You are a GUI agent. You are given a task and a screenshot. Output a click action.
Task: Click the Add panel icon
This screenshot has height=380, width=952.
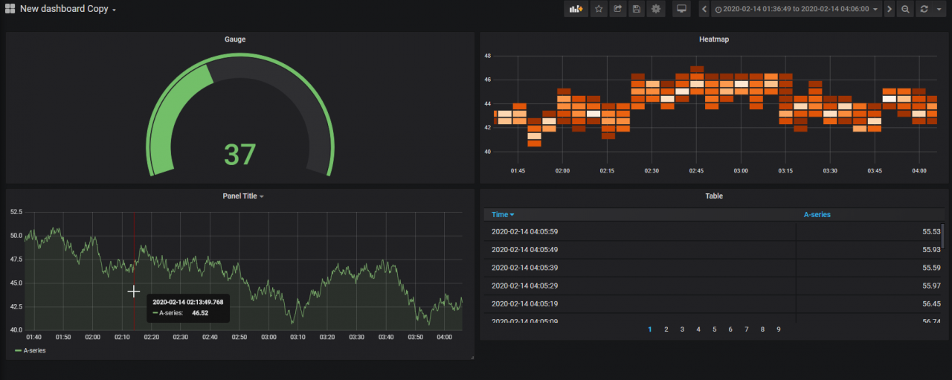pyautogui.click(x=576, y=9)
